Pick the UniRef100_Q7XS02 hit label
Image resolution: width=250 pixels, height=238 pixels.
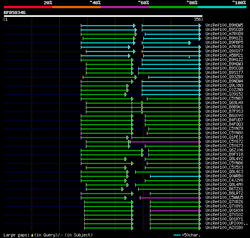coord(224,215)
